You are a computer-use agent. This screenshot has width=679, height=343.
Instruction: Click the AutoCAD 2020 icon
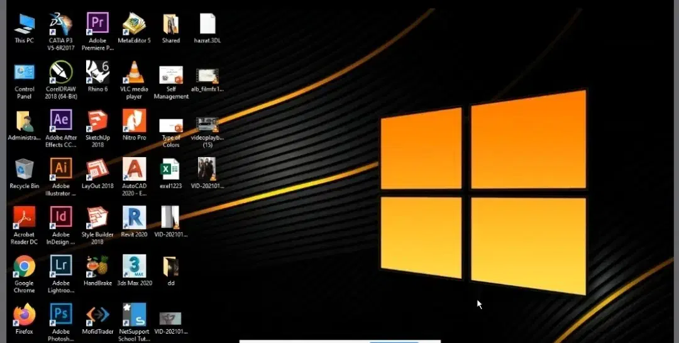pos(134,169)
